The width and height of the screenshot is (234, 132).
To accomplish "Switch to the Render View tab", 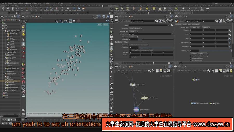I will pyautogui.click(x=45, y=13).
